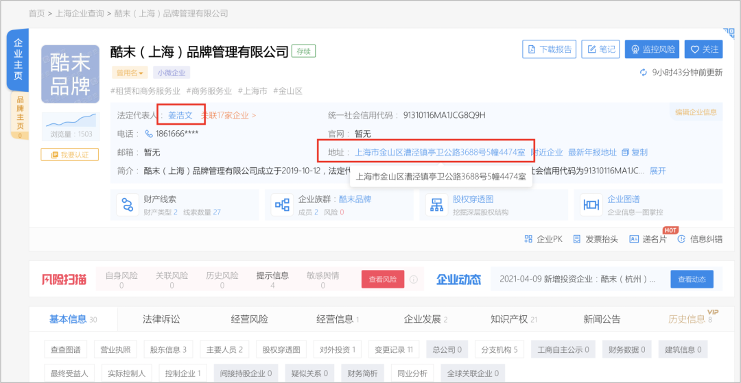Viewport: 741px width, 383px height.
Task: Click the 财务简析 chip
Action: (361, 373)
